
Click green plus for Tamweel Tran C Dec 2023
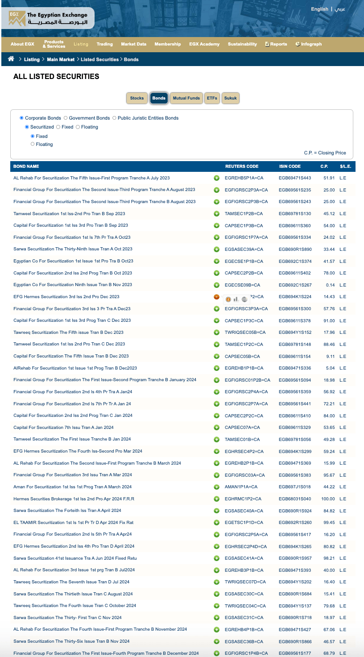point(216,344)
